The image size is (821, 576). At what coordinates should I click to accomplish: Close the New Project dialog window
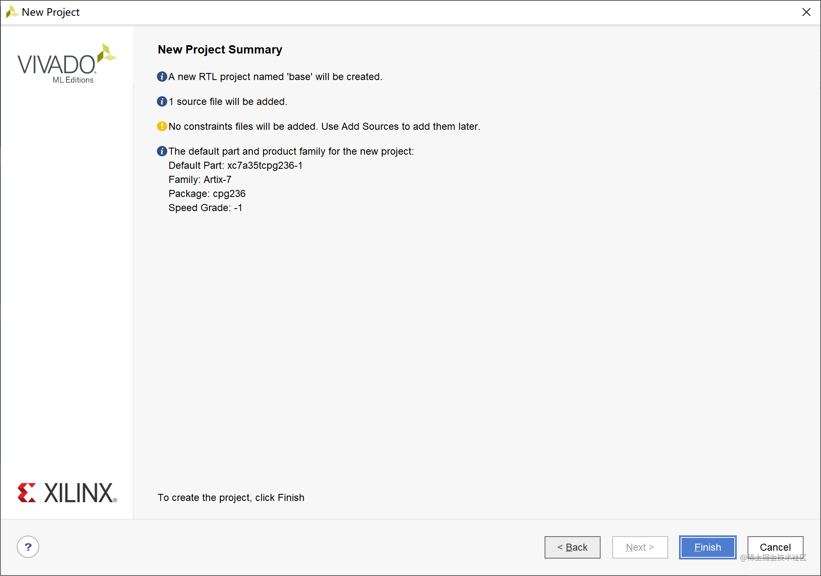pos(806,12)
